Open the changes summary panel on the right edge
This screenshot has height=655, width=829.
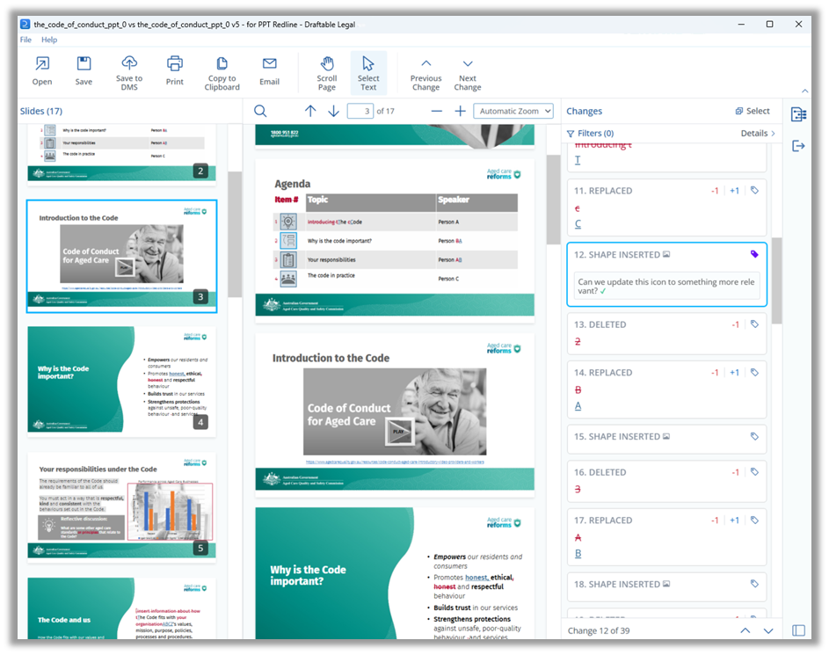pyautogui.click(x=798, y=113)
